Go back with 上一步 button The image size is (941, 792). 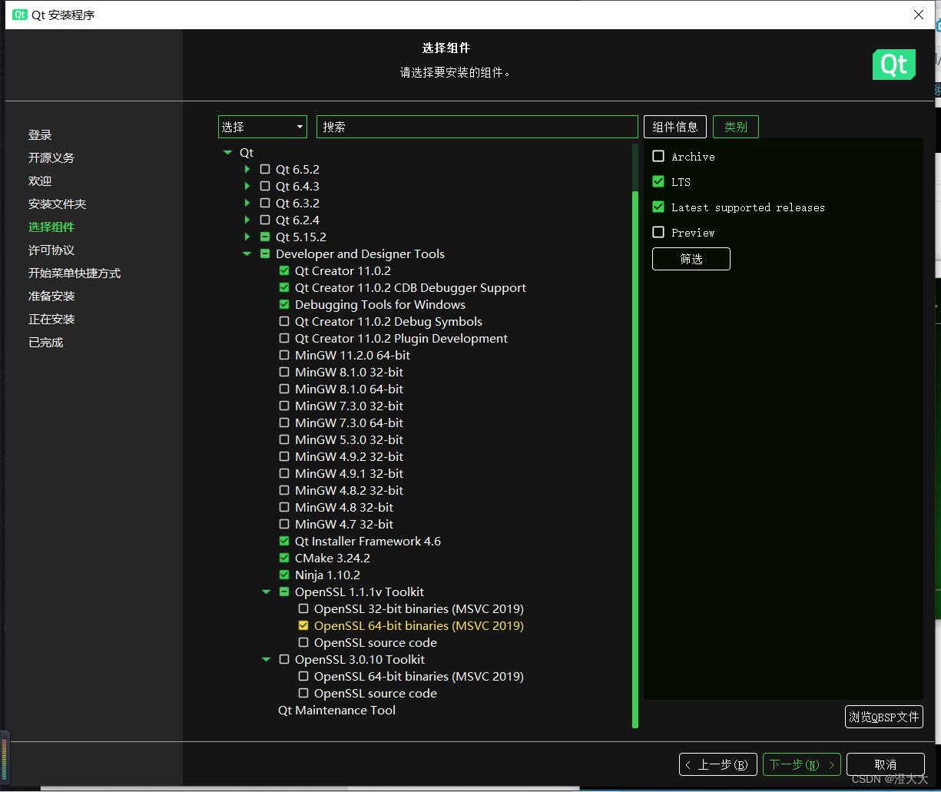(718, 764)
